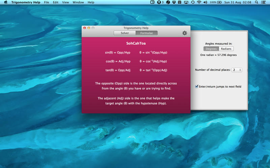Select Degrees angle measurement

pyautogui.click(x=211, y=49)
